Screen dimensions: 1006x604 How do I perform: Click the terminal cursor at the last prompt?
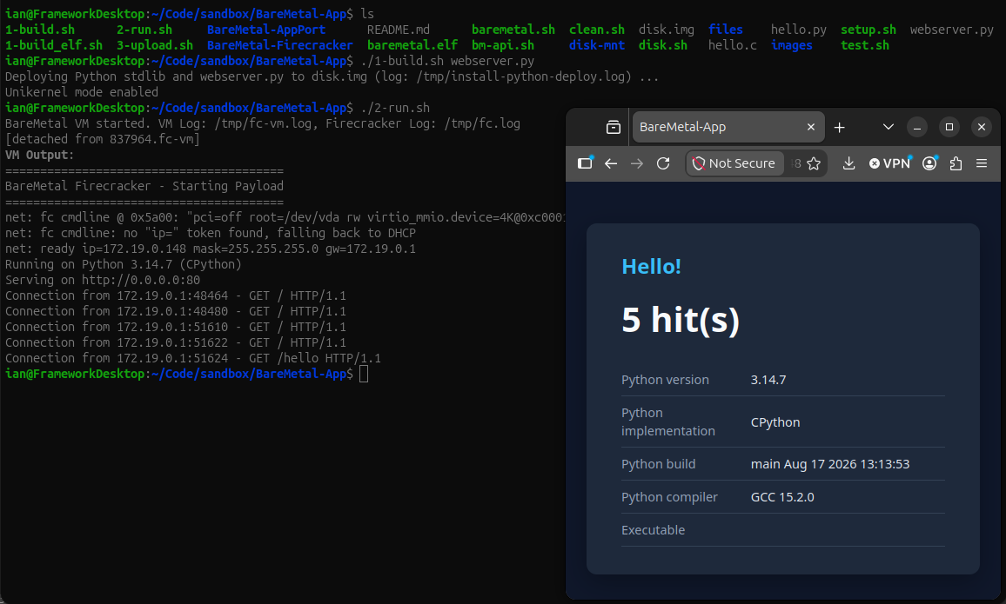coord(364,374)
